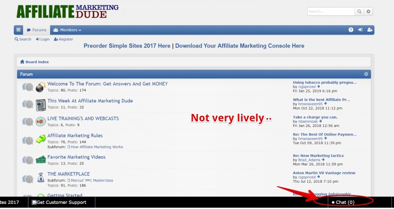Open Aston Martin V8 Vantage review post
The height and width of the screenshot is (209, 394).
pos(324,173)
